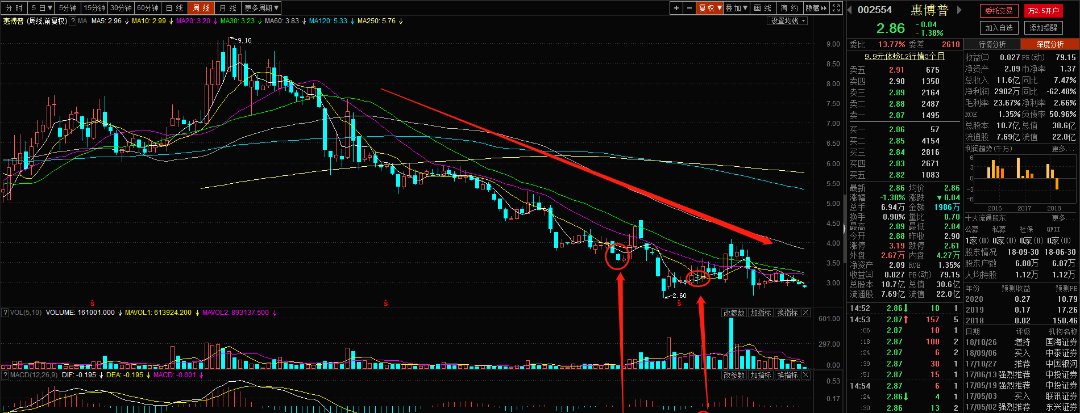Click the MA5 down arrow indicator
The width and height of the screenshot is (1080, 413).
pos(126,21)
